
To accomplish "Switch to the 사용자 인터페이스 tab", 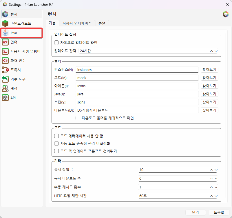I will (77, 23).
